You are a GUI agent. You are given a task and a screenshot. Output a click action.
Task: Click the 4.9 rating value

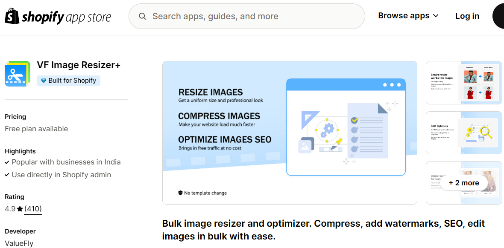coord(10,209)
